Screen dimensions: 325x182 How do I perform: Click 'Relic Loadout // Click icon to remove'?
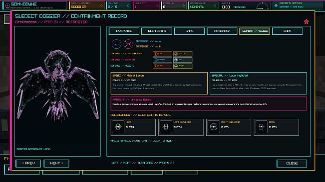pyautogui.click(x=140, y=115)
